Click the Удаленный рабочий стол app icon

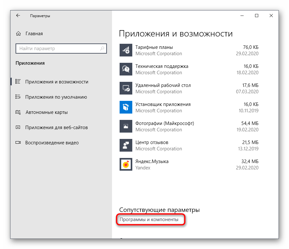(x=126, y=88)
